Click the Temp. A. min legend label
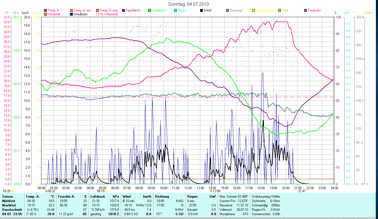The image size is (378, 219). pos(82,10)
